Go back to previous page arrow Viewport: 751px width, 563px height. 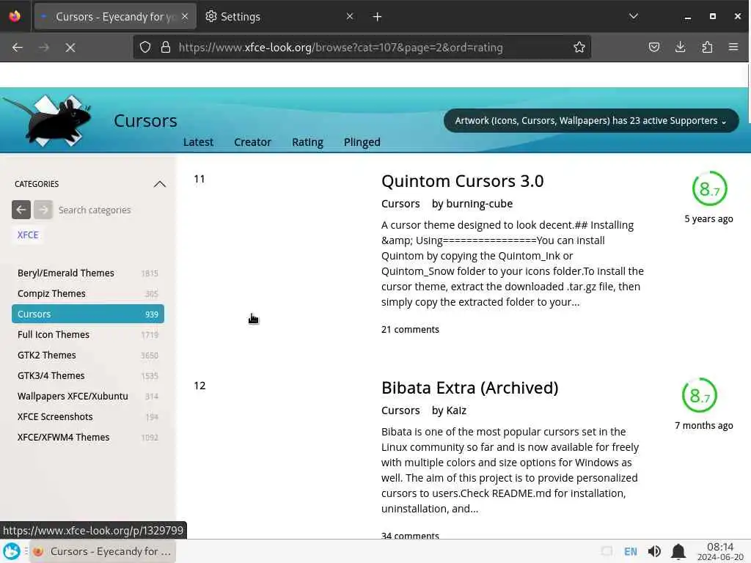pyautogui.click(x=18, y=48)
